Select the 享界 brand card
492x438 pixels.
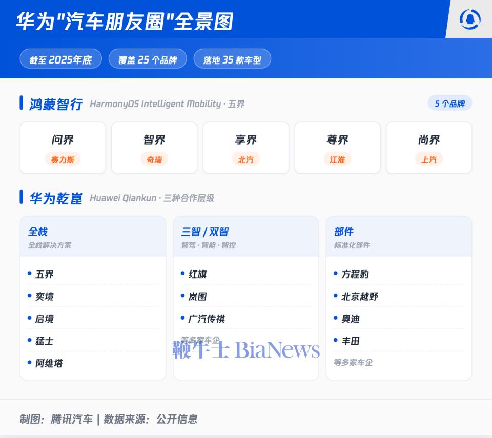coord(246,148)
